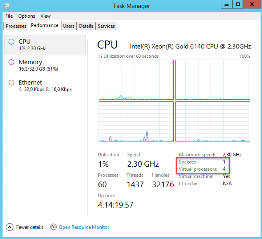The image size is (262, 239).
Task: Select the purple Memory circle icon
Action: point(11,62)
